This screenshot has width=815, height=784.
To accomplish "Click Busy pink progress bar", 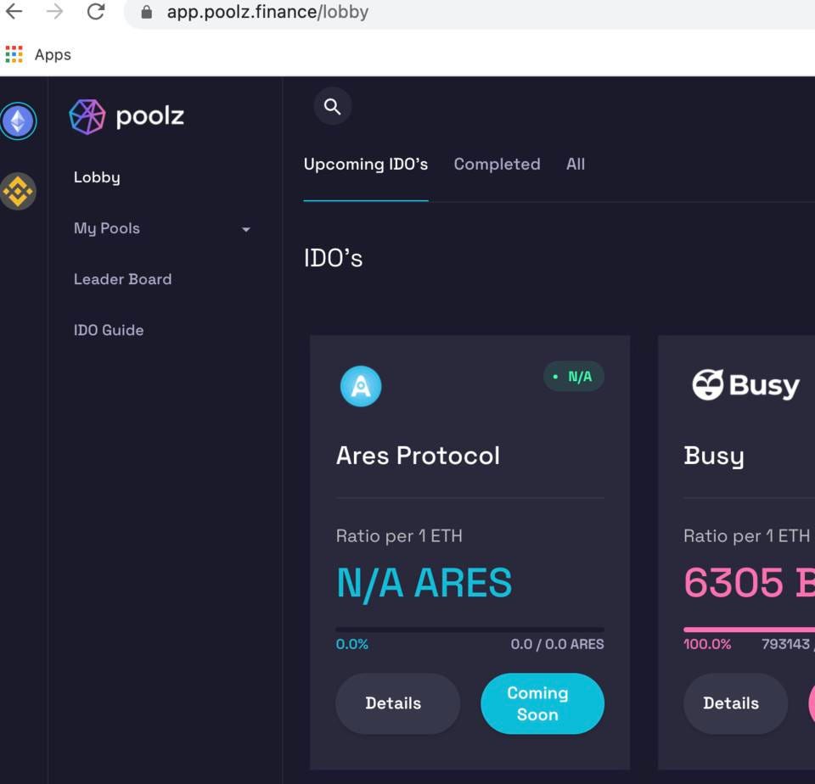I will tap(749, 630).
